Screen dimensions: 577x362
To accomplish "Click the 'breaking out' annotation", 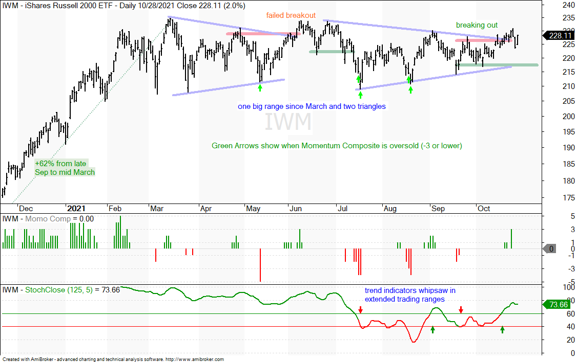I will tap(477, 25).
